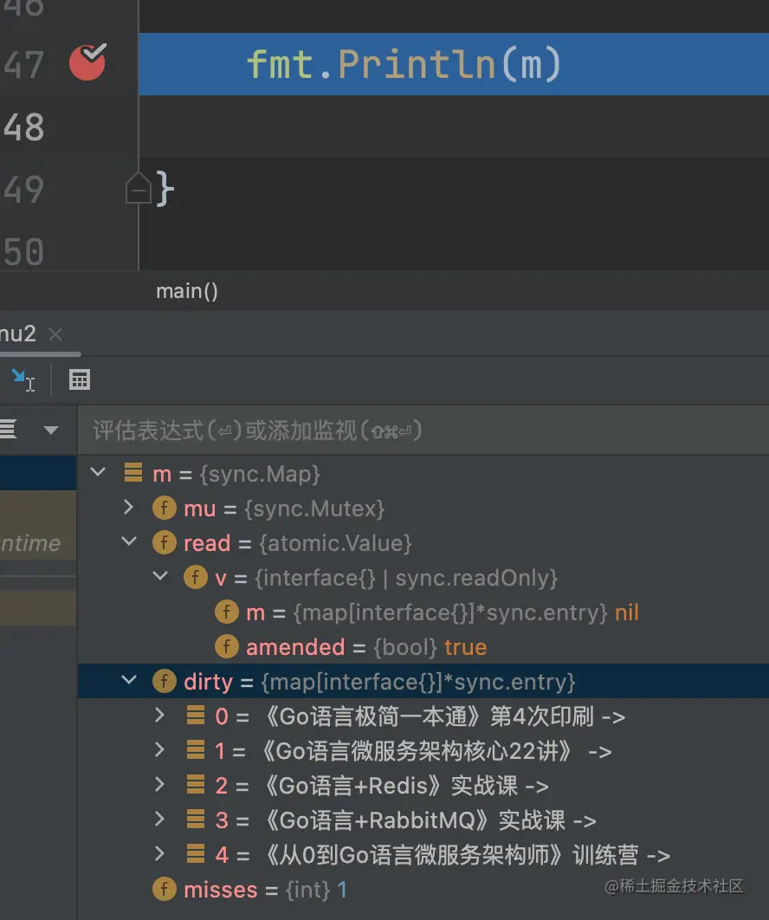Close the nu2 debug tab
769x920 pixels.
click(55, 334)
